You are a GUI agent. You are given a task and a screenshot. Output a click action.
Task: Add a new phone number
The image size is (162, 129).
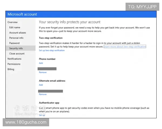(x=41, y=63)
